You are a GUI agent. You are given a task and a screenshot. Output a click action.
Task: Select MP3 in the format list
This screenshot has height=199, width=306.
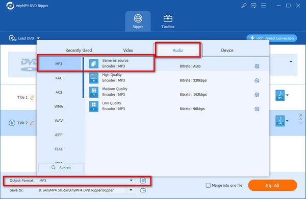click(59, 64)
